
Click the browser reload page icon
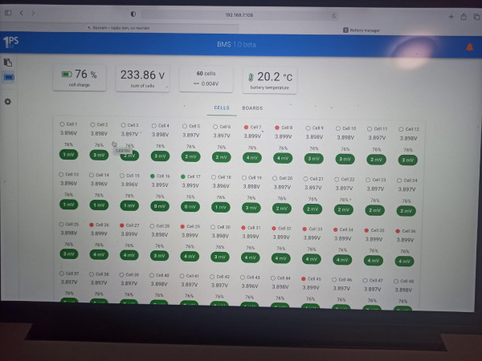point(334,16)
